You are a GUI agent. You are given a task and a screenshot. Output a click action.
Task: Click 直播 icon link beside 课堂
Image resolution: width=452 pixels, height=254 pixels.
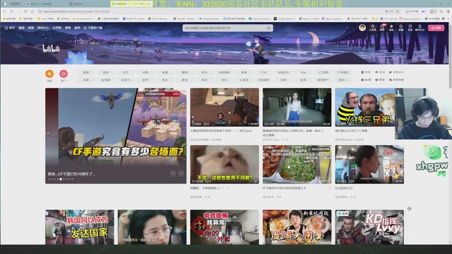[366, 80]
